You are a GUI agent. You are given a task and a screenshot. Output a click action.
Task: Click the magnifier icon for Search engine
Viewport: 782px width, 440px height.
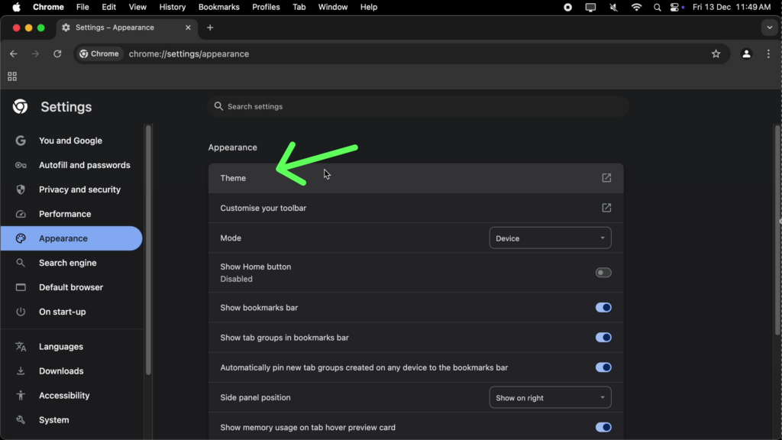click(21, 263)
